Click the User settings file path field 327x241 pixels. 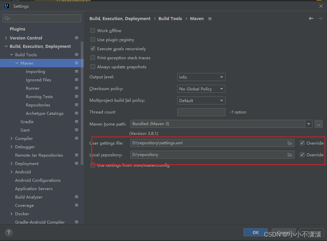coord(212,143)
